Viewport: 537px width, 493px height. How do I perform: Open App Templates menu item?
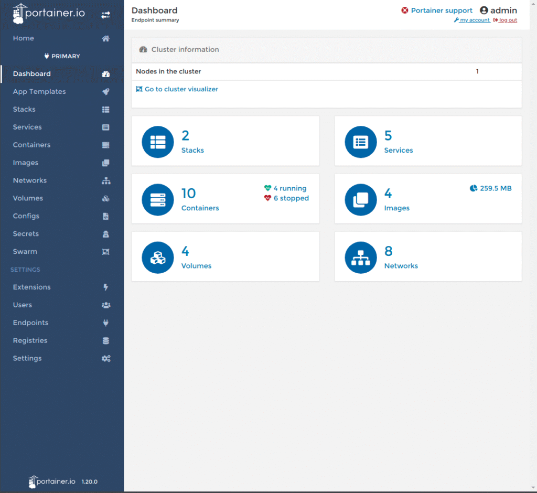62,92
